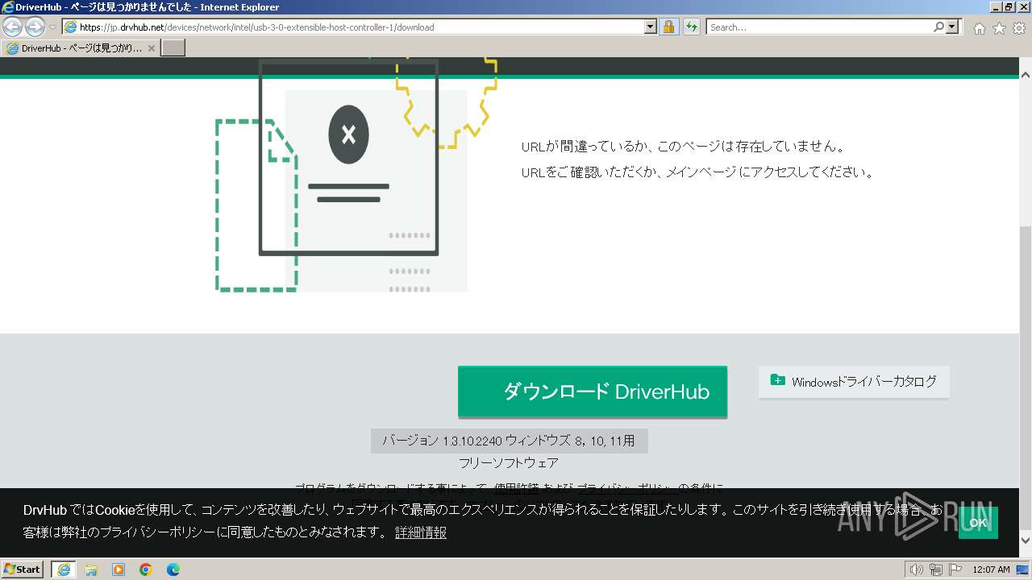This screenshot has height=580, width=1032.
Task: Click Internet Explorer taskbar icon
Action: 64,570
